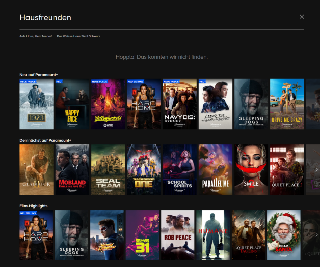This screenshot has width=320, height=267.
Task: Show next items in Film-Highlights row
Action: 316,235
